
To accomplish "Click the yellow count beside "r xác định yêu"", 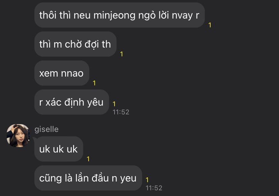I will coord(114,104).
